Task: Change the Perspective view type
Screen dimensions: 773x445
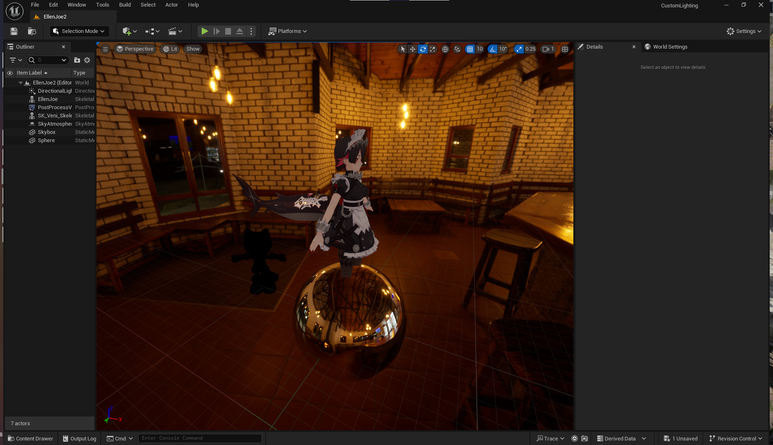Action: [x=135, y=49]
